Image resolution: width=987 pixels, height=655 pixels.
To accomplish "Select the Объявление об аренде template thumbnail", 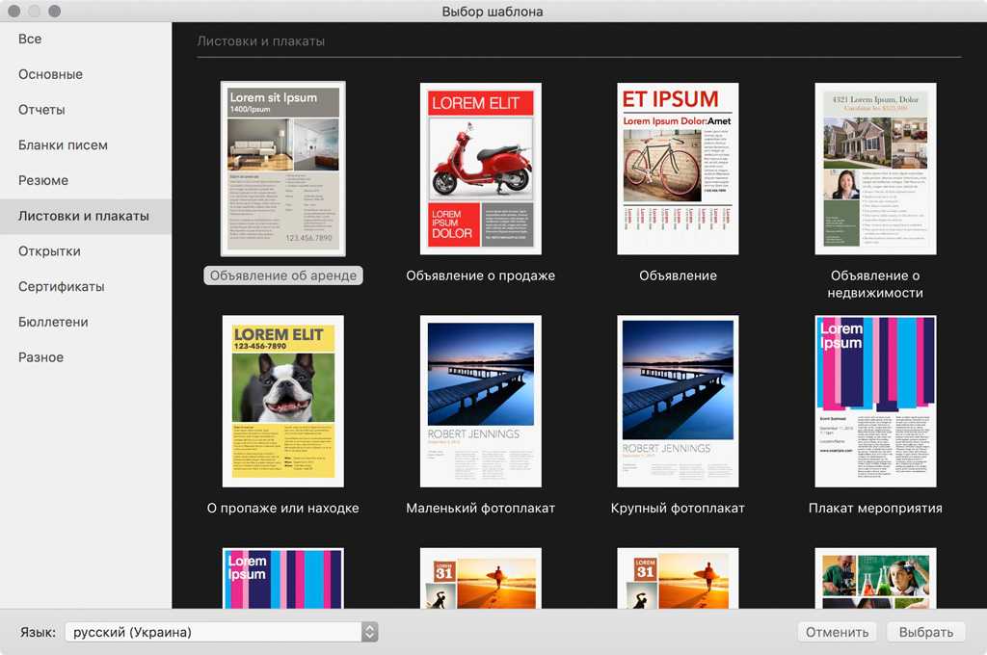I will coord(282,169).
